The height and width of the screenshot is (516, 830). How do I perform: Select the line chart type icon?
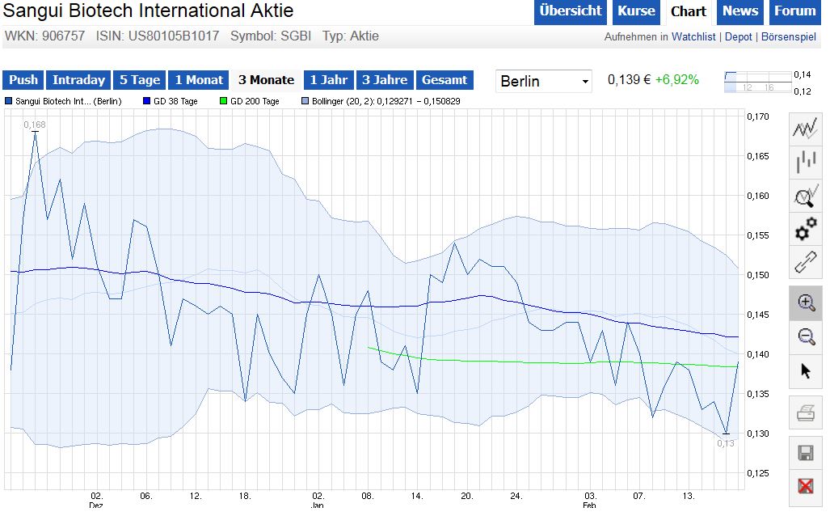tap(805, 129)
